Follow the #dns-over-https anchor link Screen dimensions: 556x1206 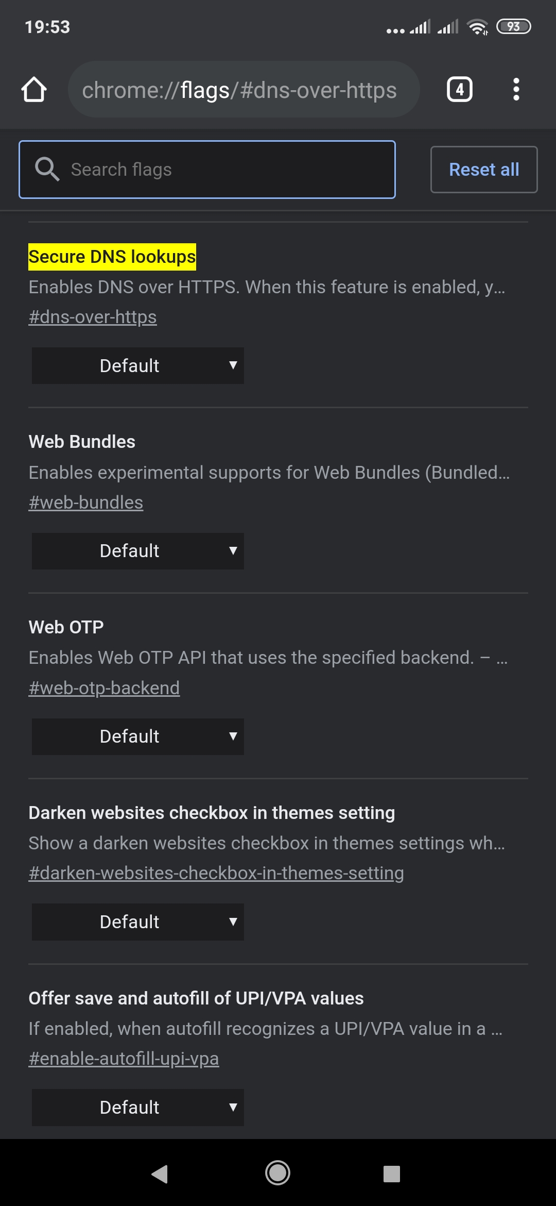(93, 317)
